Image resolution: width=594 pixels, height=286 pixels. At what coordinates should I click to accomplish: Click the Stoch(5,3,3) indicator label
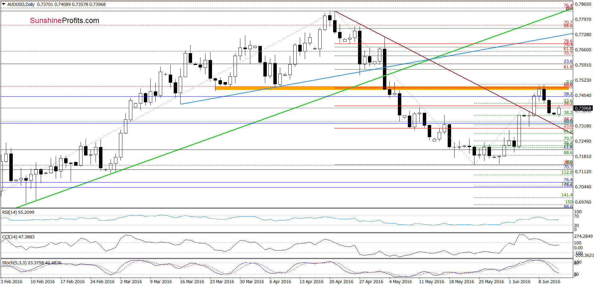31,263
